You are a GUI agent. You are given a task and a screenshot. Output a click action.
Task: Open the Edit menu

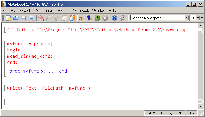(x=14, y=11)
